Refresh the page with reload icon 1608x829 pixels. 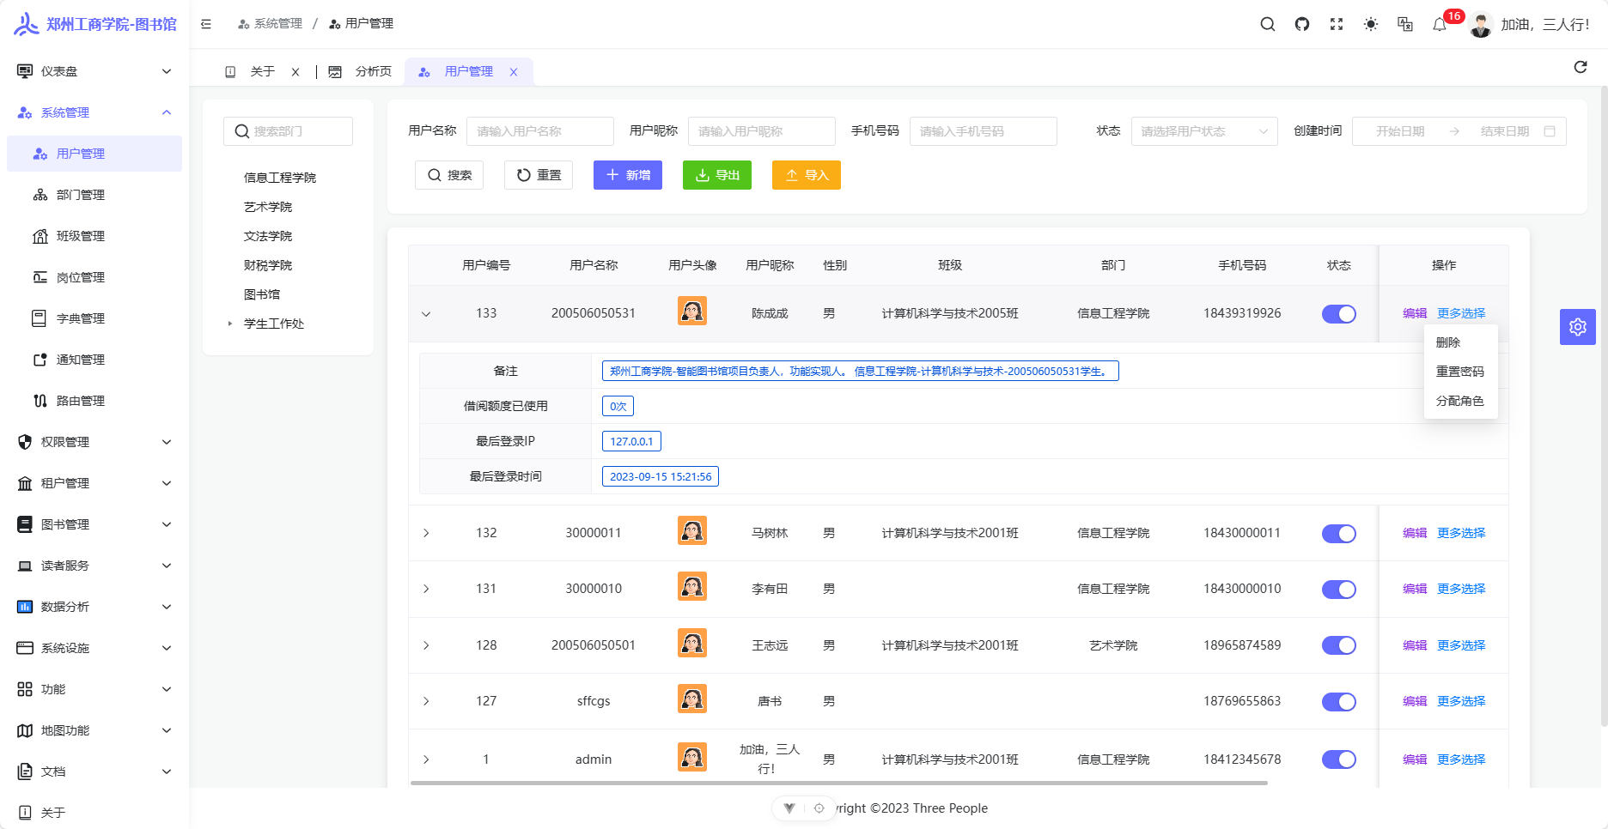pyautogui.click(x=1581, y=67)
